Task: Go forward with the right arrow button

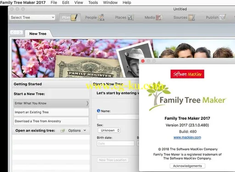Action: pos(20,33)
